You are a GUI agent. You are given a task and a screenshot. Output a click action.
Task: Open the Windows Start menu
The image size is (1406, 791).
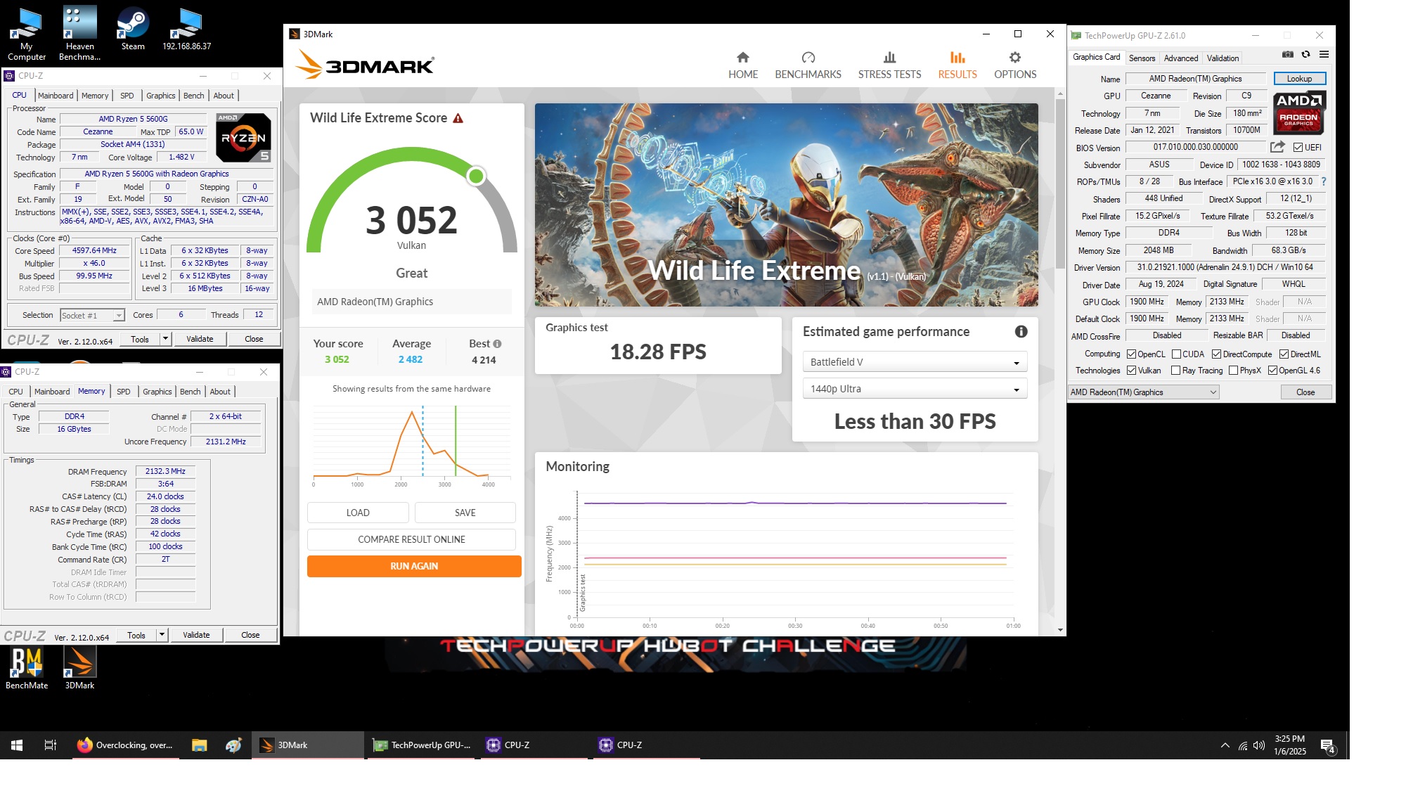[x=17, y=745]
